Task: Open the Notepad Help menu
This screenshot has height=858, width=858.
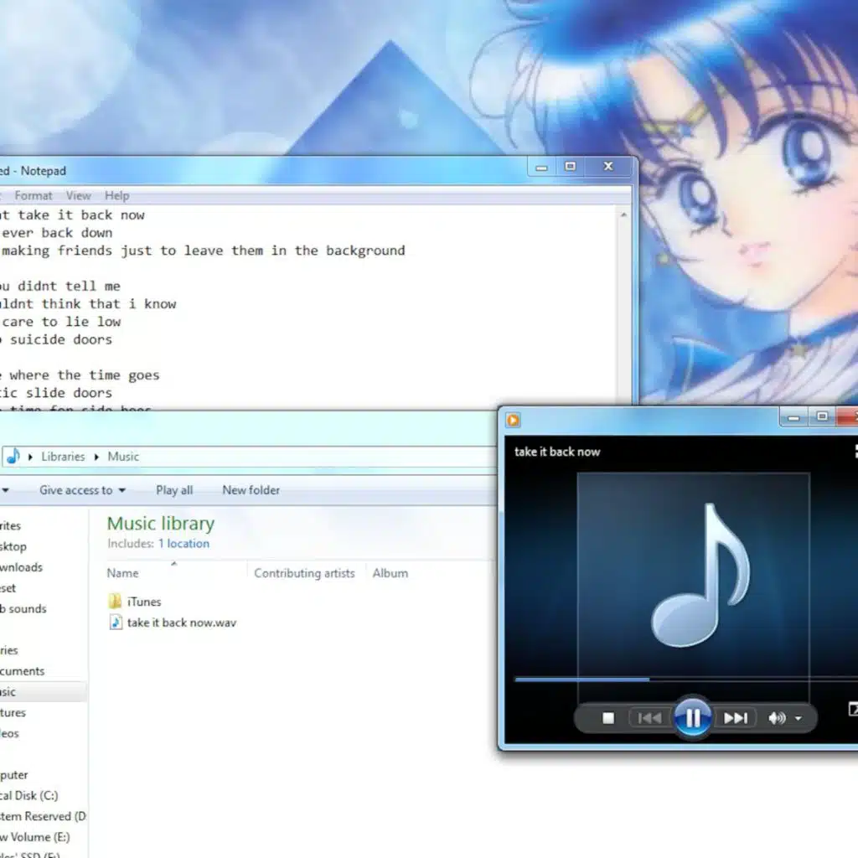Action: [116, 195]
